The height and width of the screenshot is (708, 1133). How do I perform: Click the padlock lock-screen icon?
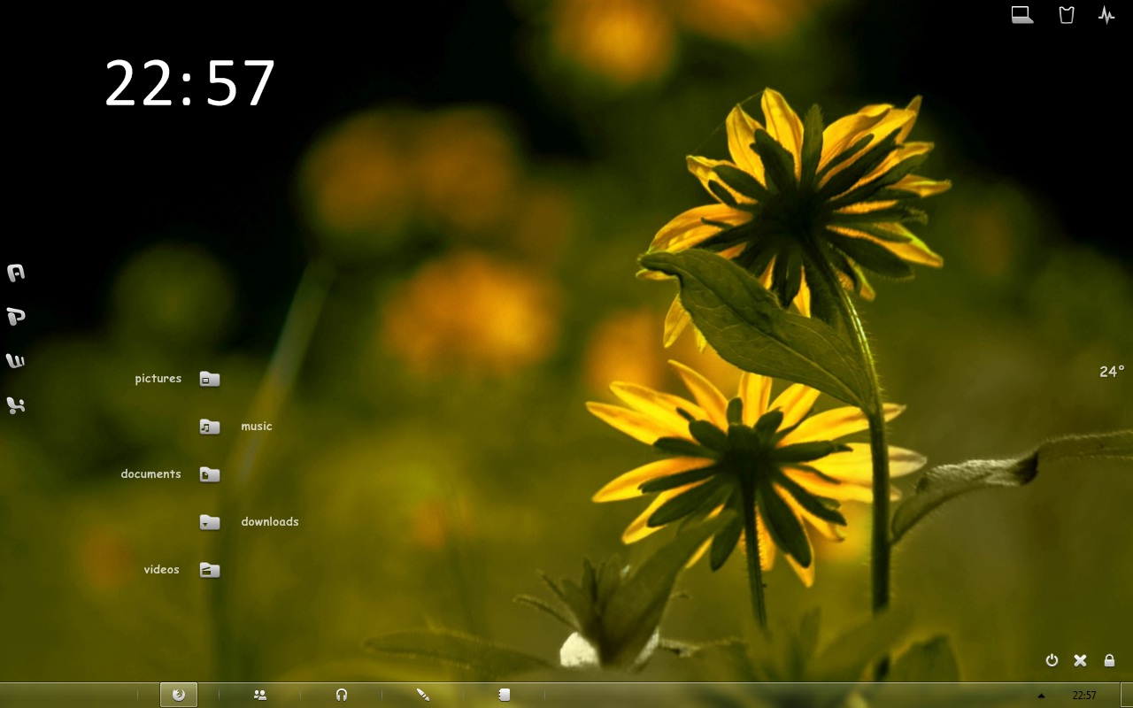1109,660
